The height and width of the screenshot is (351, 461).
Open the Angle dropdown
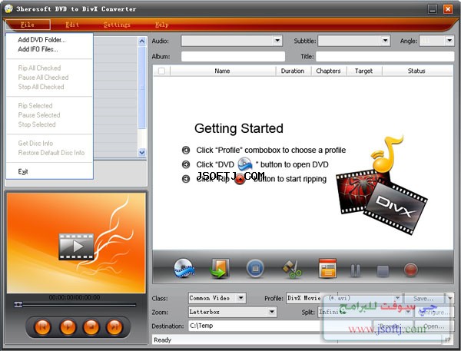pyautogui.click(x=449, y=41)
